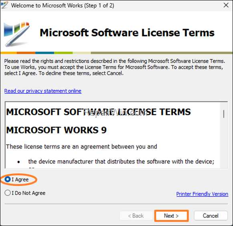Close the Welcome to Microsoft Works dialog
The image size is (233, 226).
click(226, 5)
